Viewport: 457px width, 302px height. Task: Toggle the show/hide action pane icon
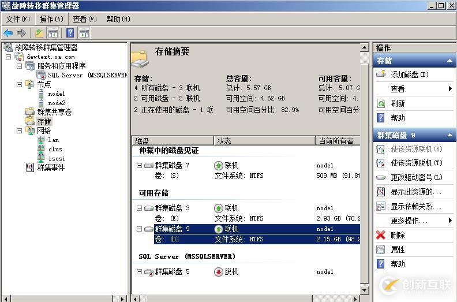pyautogui.click(x=84, y=33)
